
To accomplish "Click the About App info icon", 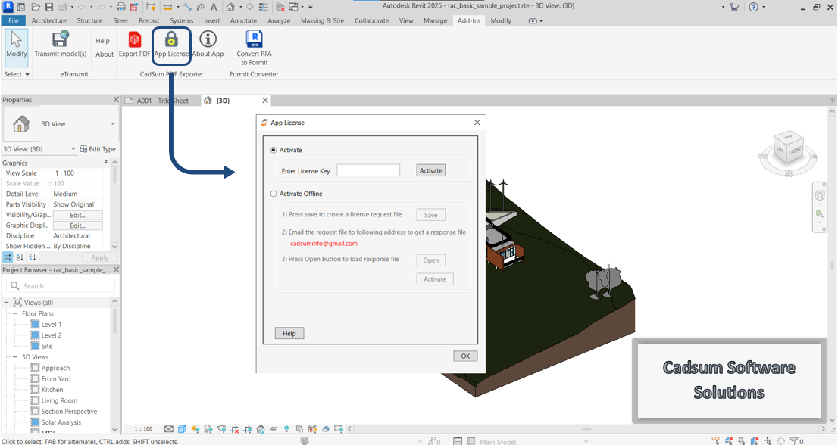I will (x=208, y=39).
